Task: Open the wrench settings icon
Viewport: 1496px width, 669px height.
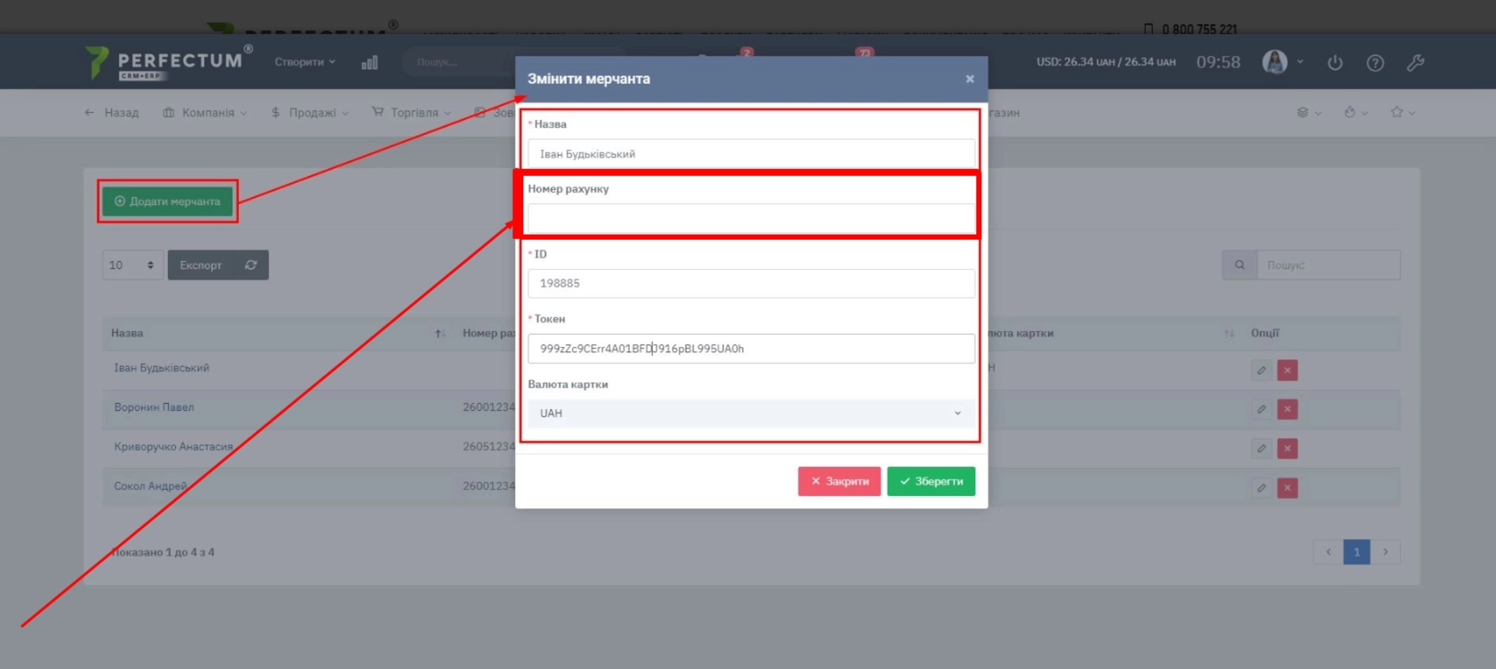Action: click(x=1415, y=62)
